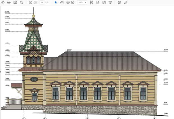174x119 pixels.
Task: Click the oval window on the building drawing
Action: 34,79
